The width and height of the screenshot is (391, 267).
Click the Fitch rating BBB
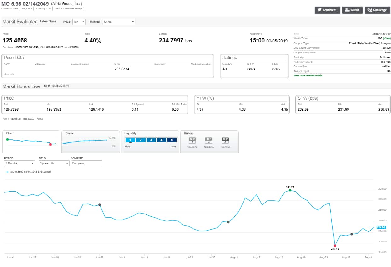click(x=276, y=69)
